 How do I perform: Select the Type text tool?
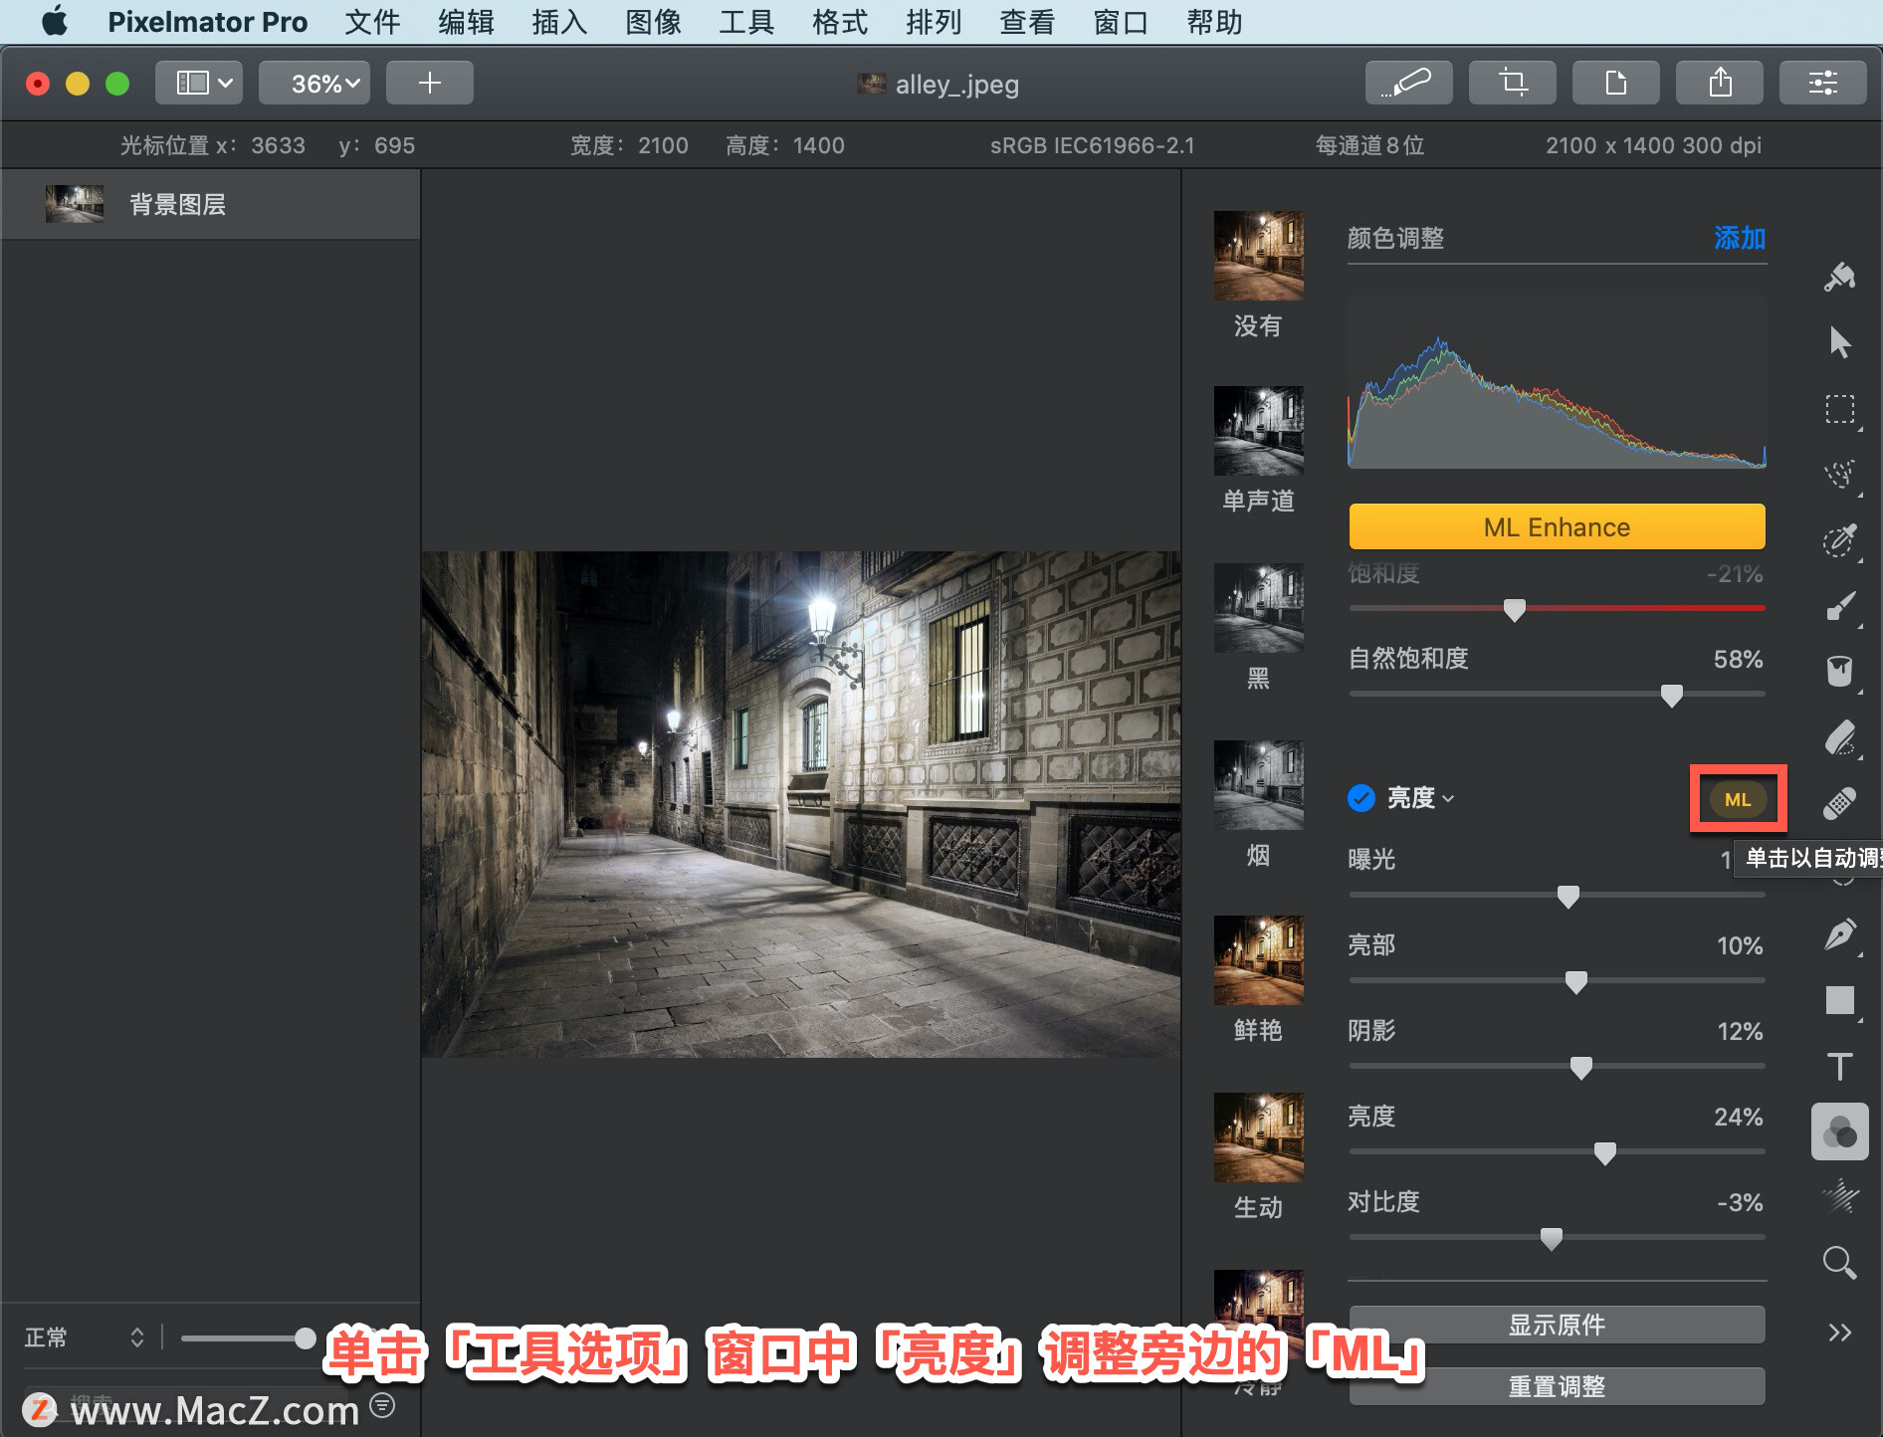click(x=1839, y=1066)
